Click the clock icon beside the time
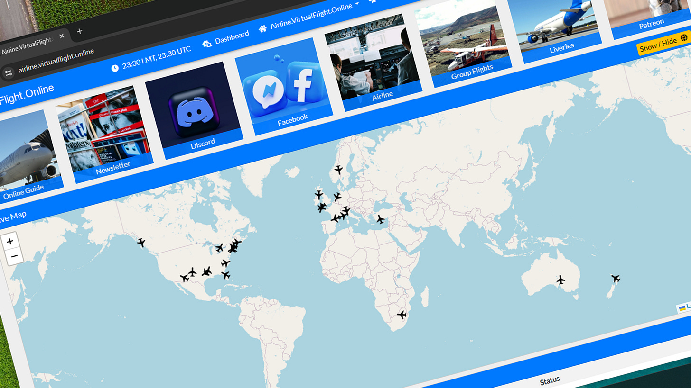The image size is (691, 388). pyautogui.click(x=115, y=68)
